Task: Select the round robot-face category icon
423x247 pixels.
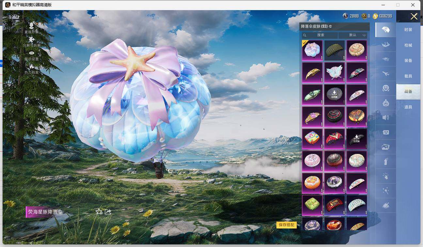Action: click(x=385, y=103)
